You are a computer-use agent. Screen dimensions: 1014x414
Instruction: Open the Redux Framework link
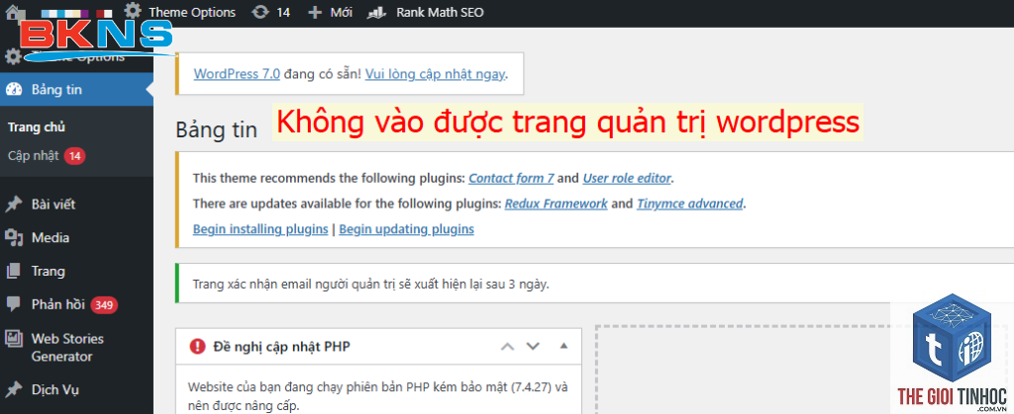(x=557, y=204)
